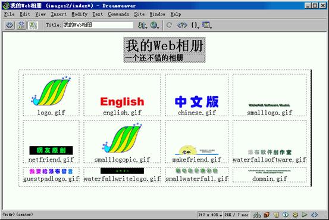Open the Site window launcher icon
Screen dimensions: 329x220
(257, 215)
